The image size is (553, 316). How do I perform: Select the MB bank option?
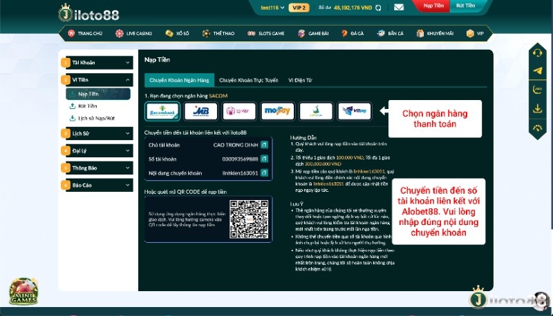[x=200, y=111]
